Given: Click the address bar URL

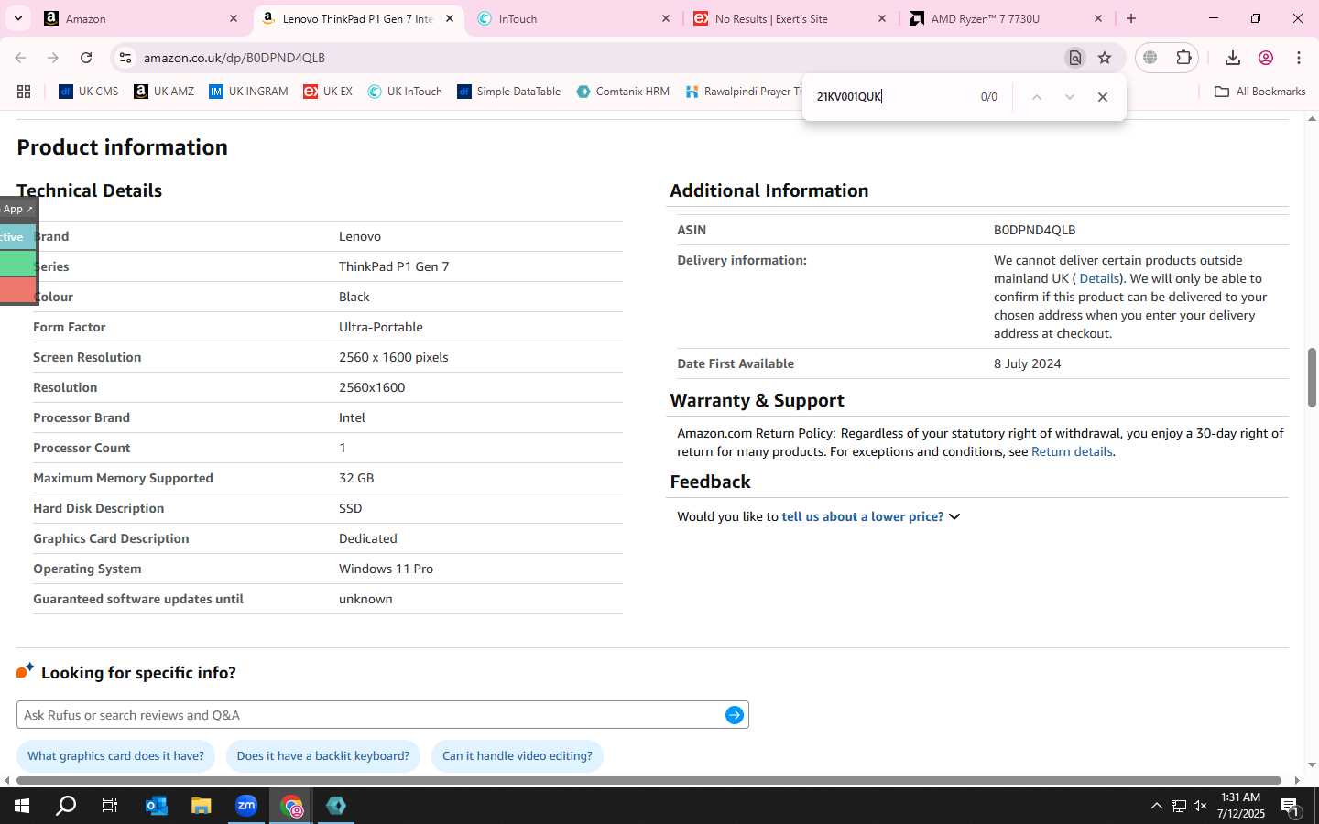Looking at the screenshot, I should tap(234, 58).
